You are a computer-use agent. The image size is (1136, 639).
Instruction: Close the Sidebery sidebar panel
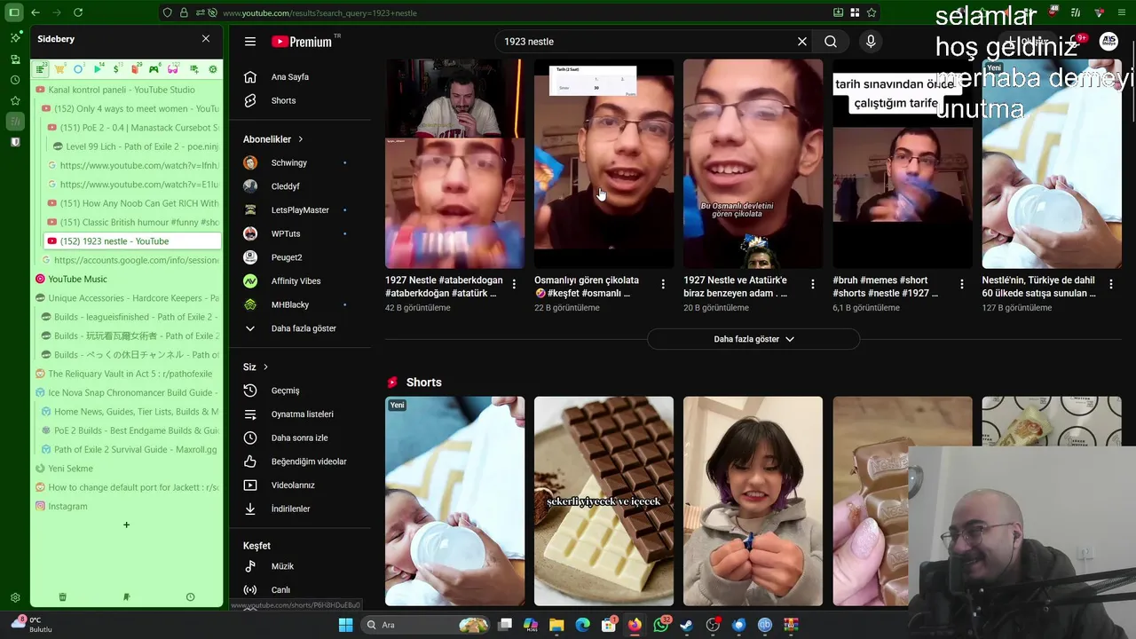pos(206,39)
